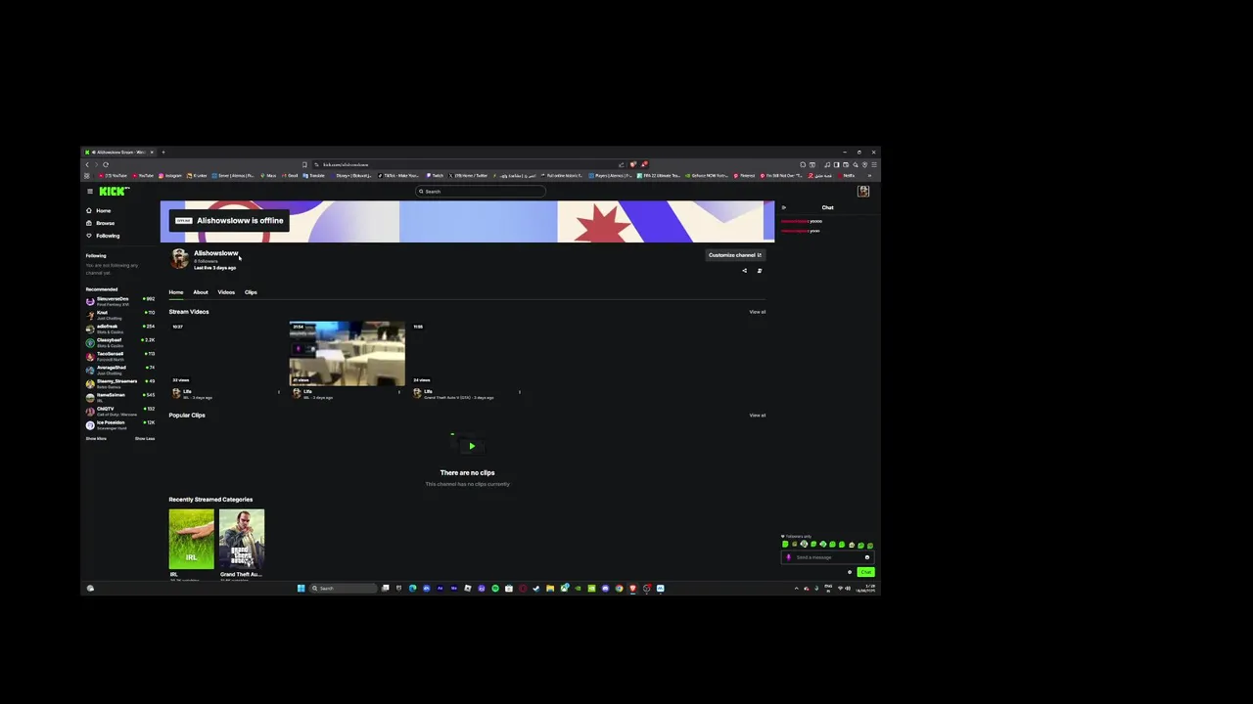Click the first green emote in chat bar
This screenshot has height=704, width=1253.
point(785,545)
